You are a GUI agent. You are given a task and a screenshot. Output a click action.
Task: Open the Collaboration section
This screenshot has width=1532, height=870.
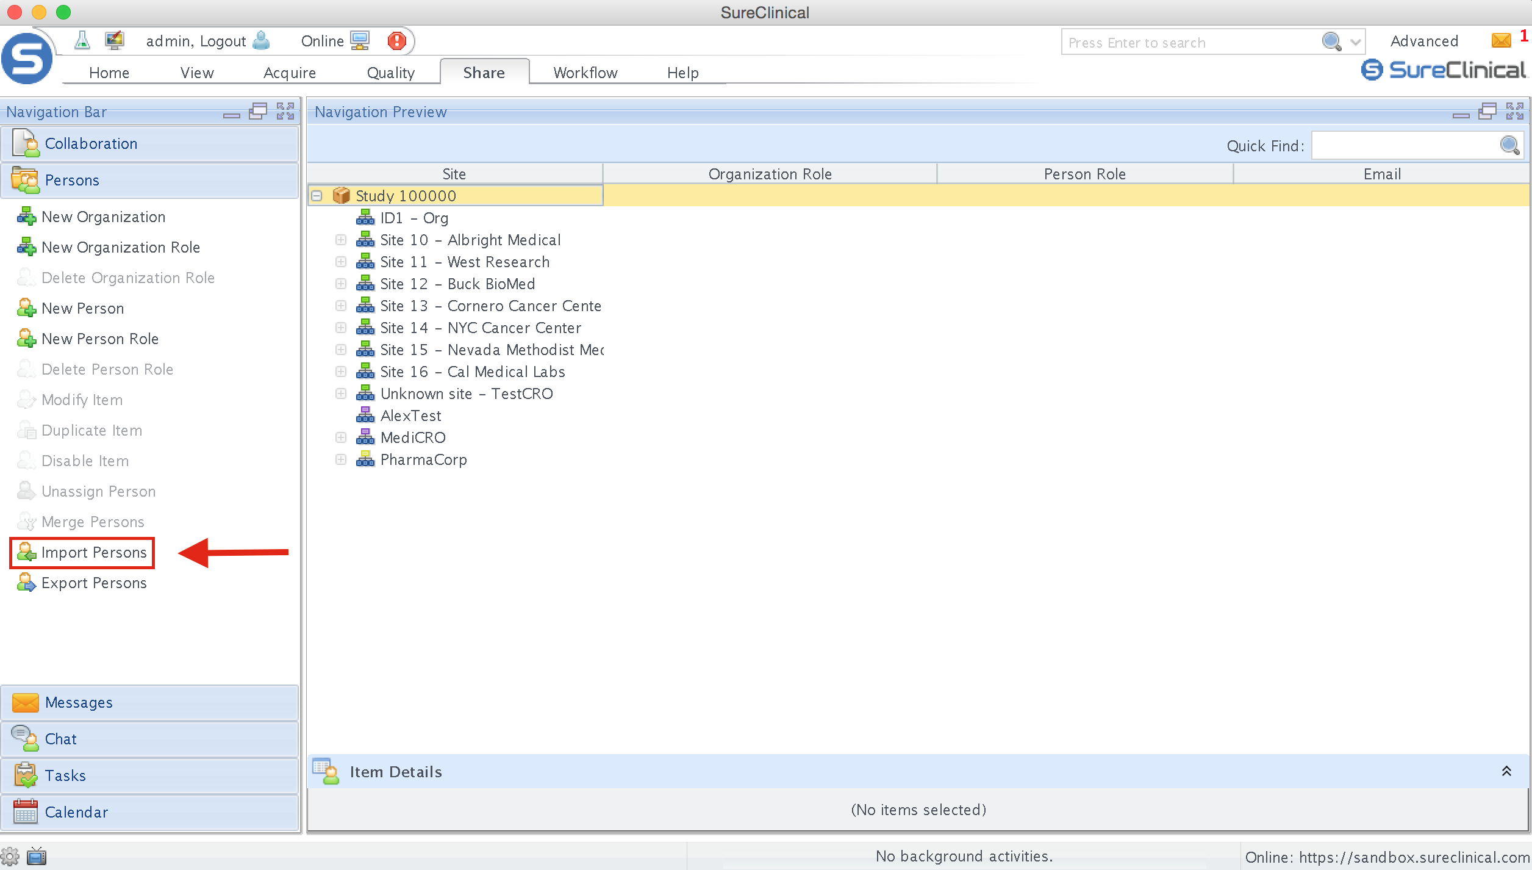(x=149, y=144)
